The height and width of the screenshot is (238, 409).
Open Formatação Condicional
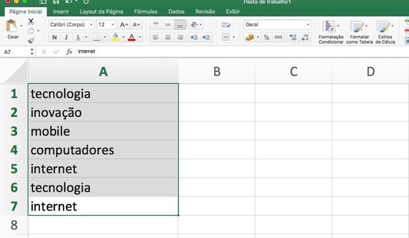point(331,32)
